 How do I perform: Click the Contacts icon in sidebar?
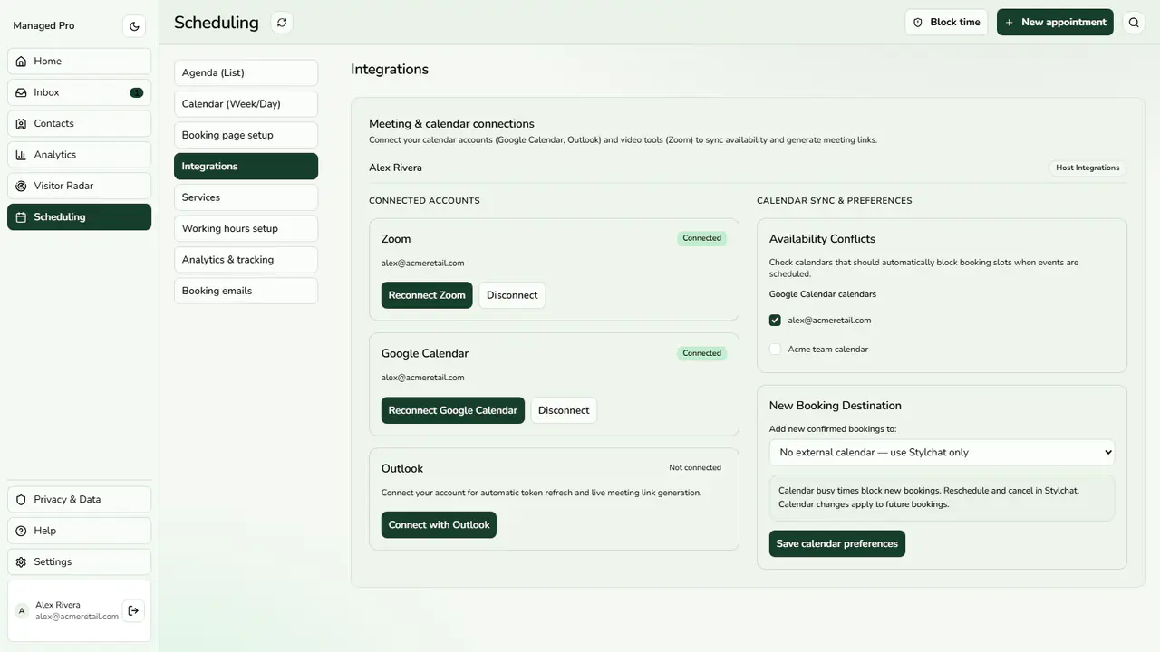point(21,123)
